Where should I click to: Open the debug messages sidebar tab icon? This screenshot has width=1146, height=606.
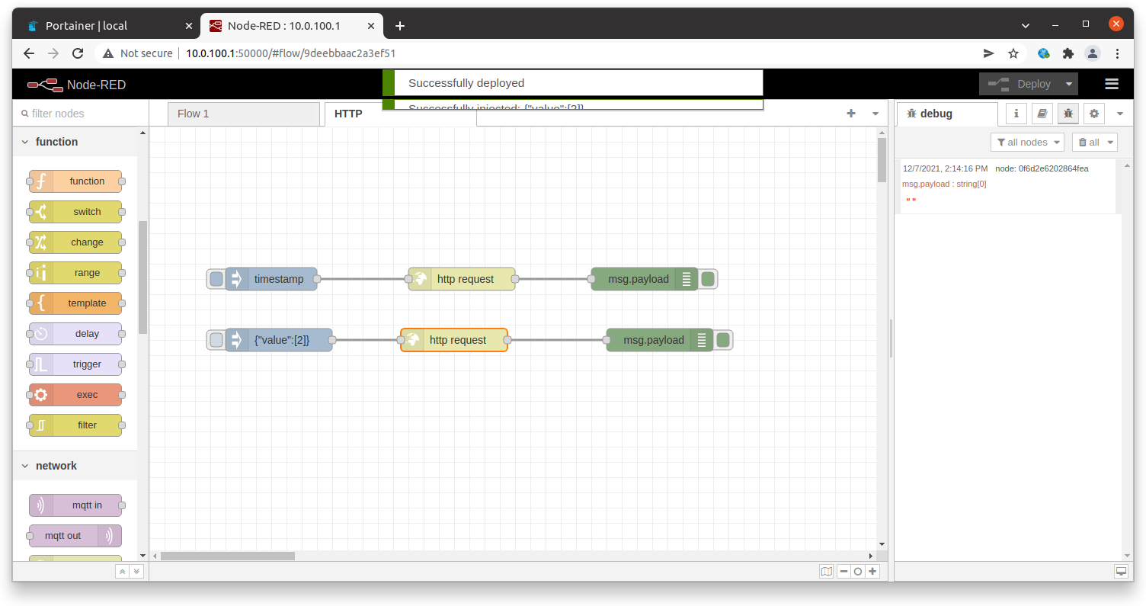point(1068,114)
